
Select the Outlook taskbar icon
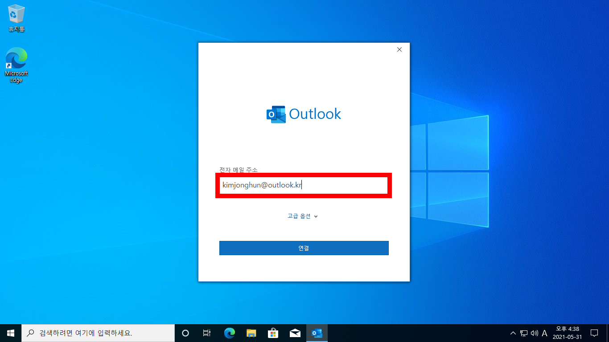point(317,333)
